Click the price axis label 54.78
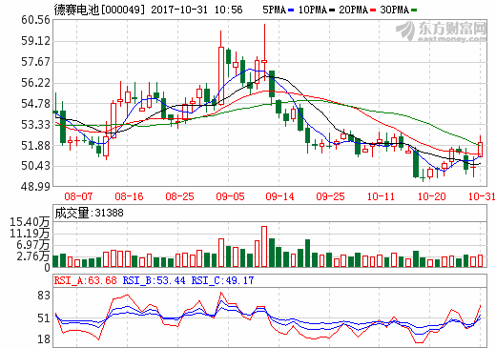Viewport: 496px width, 348px height. click(35, 104)
